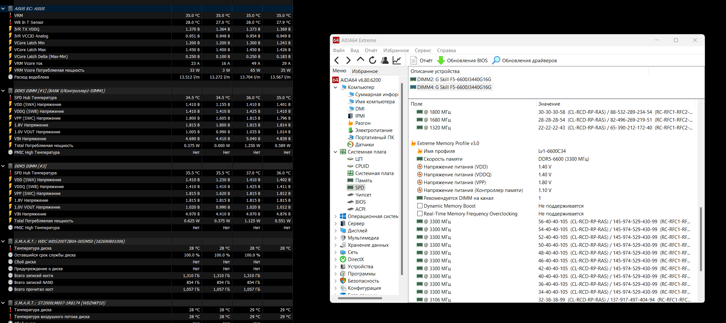Toggle Real-Time Memory Frequency Overclocking checkbox
This screenshot has height=323, width=726.
(x=420, y=214)
